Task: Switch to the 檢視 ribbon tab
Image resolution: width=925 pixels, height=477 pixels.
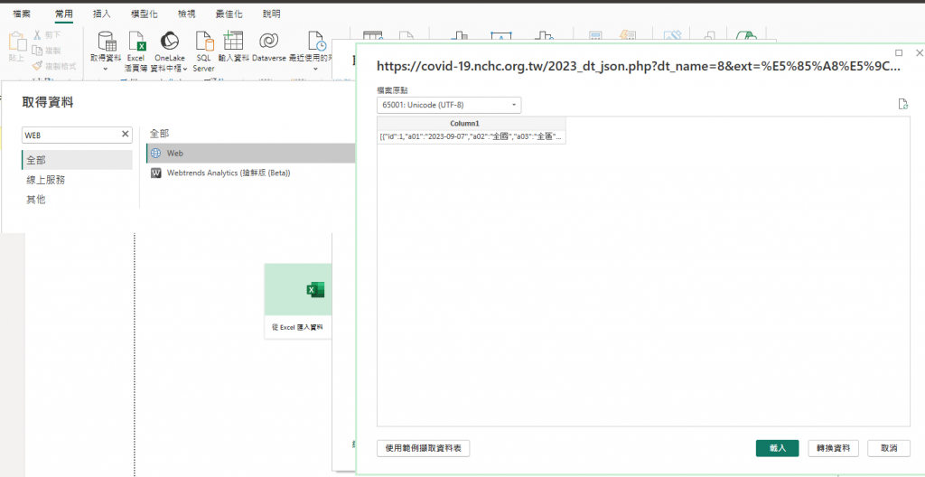Action: (x=186, y=14)
